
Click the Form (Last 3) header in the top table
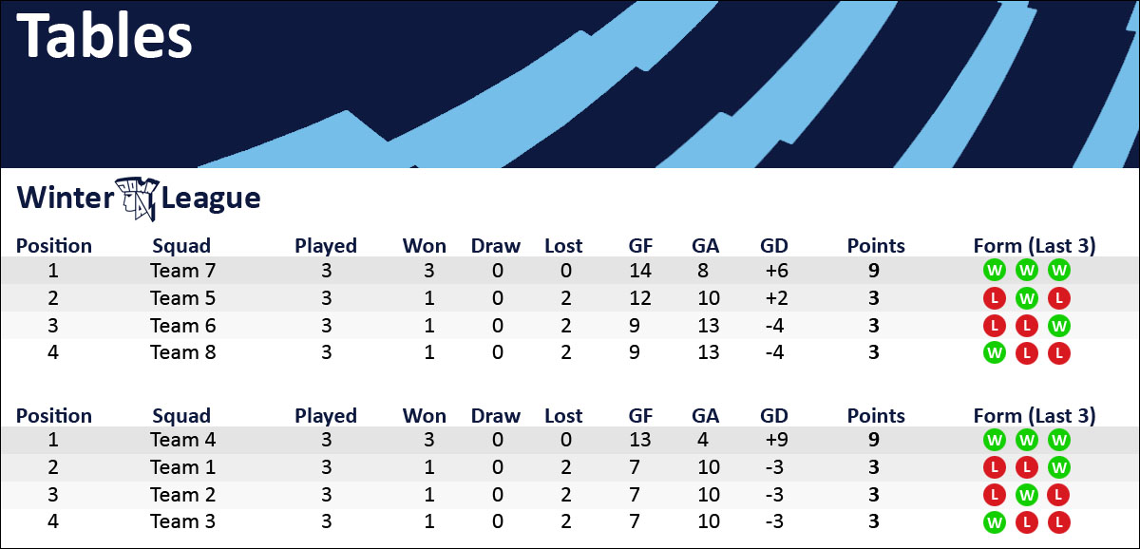[1035, 246]
